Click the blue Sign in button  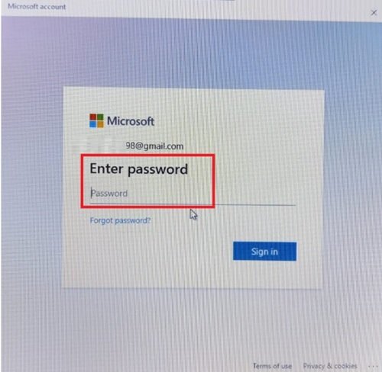(264, 252)
